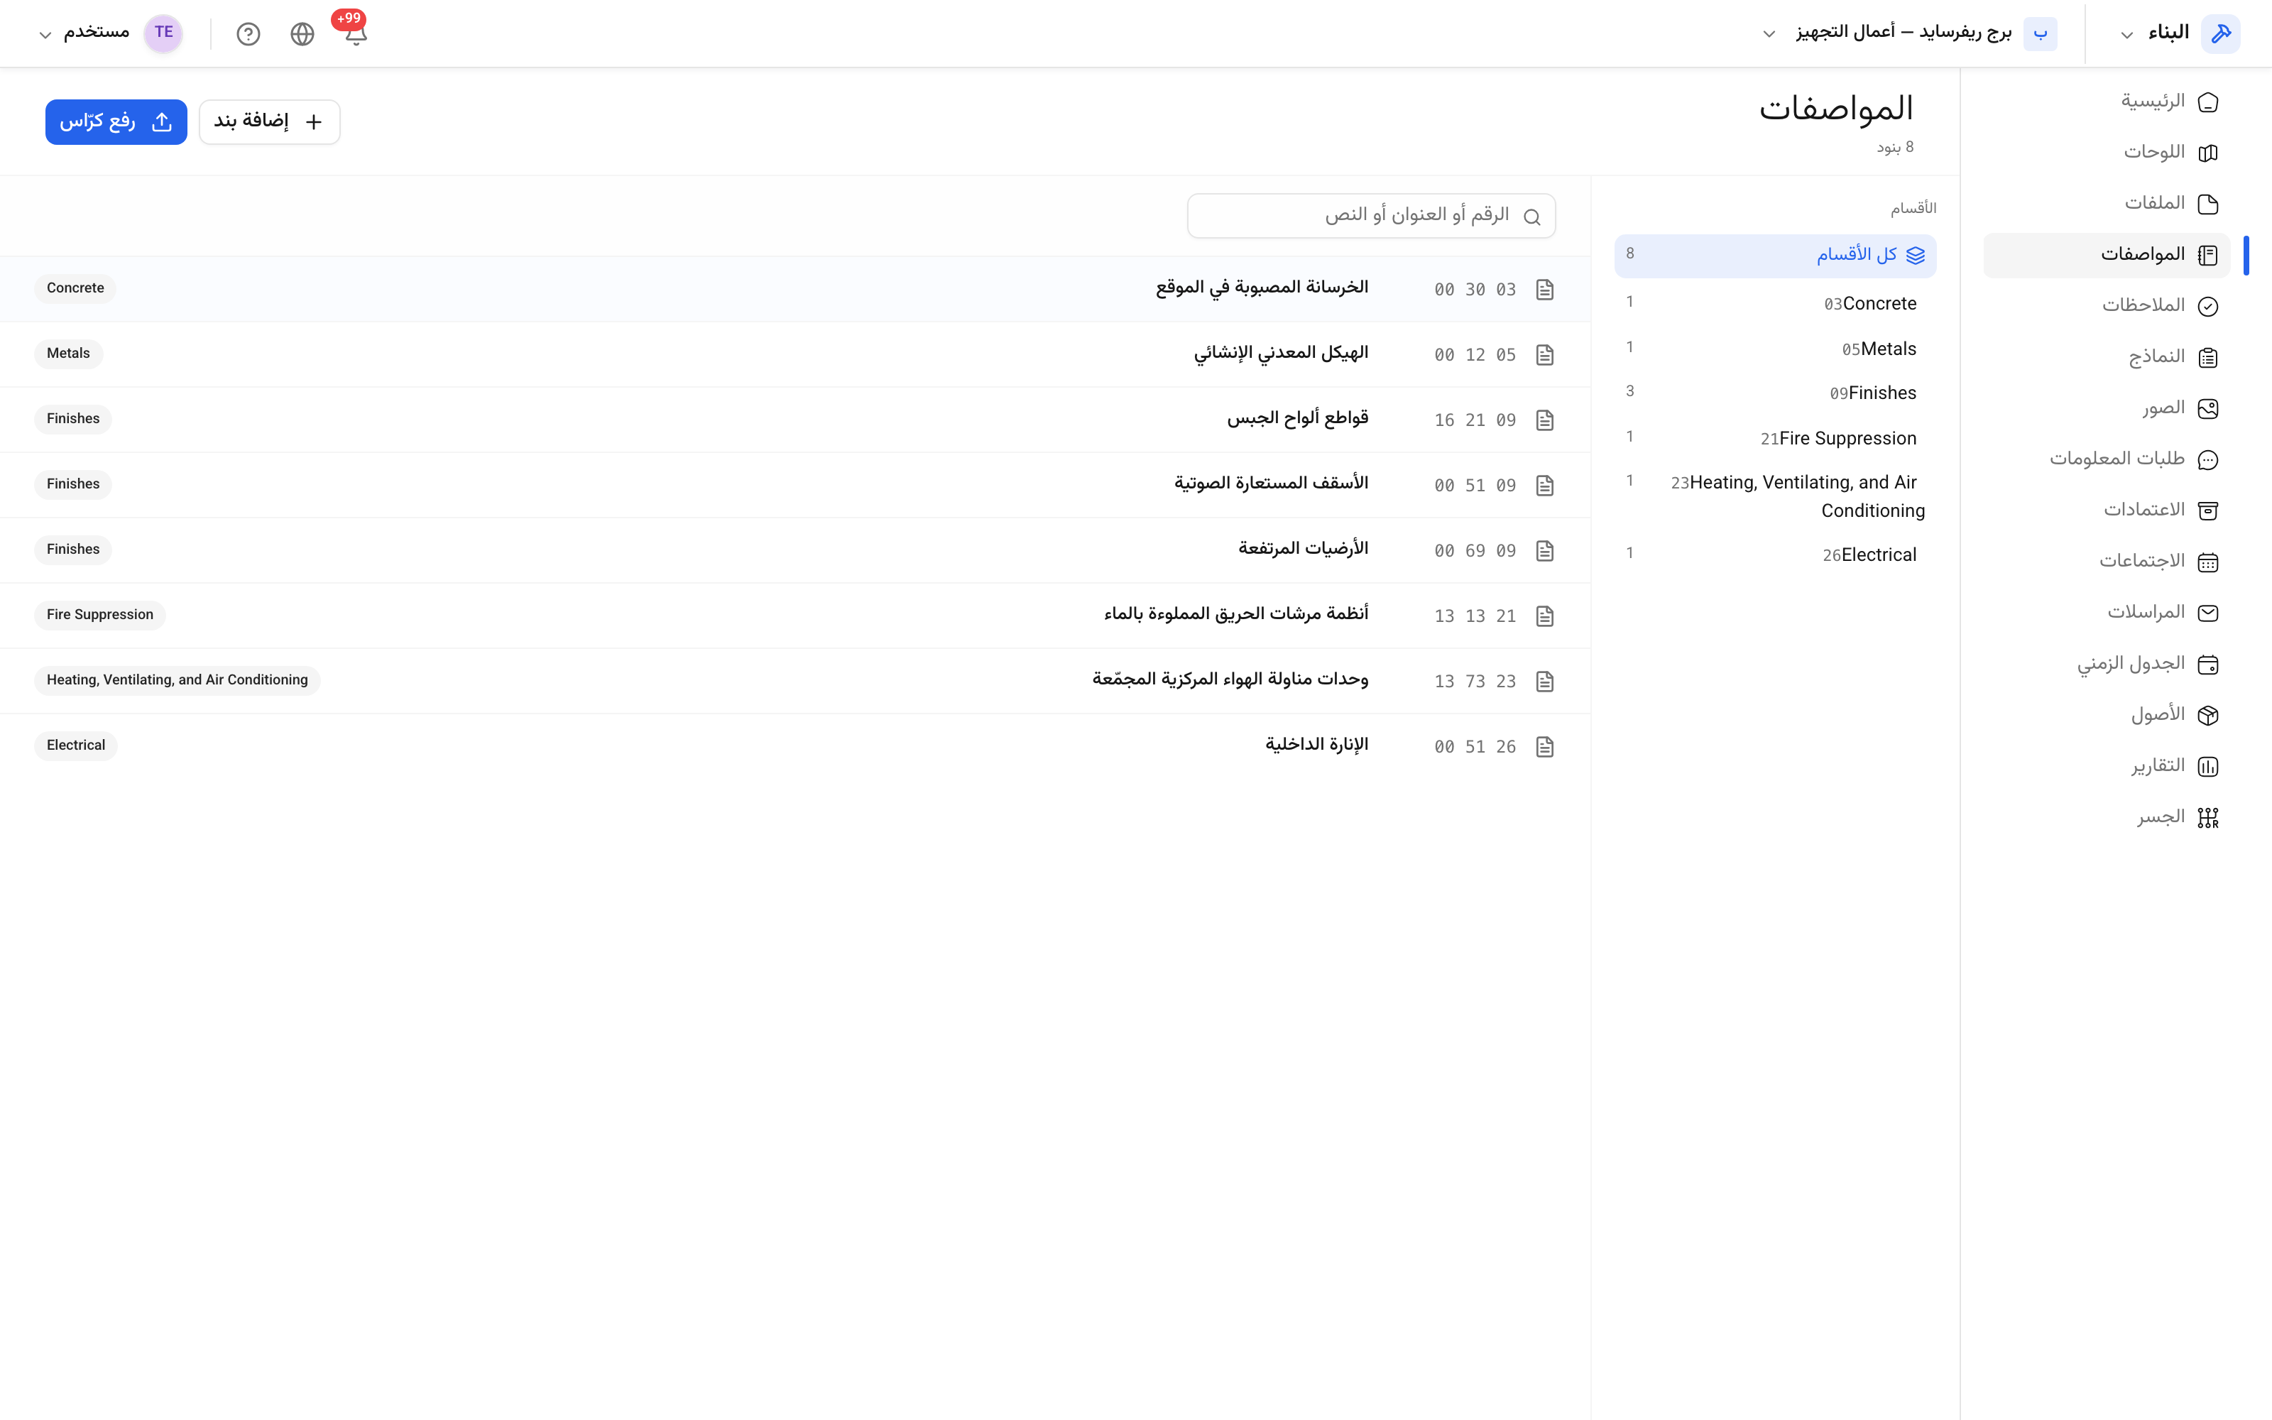Click the search magnifier icon
The height and width of the screenshot is (1420, 2272).
[1532, 217]
